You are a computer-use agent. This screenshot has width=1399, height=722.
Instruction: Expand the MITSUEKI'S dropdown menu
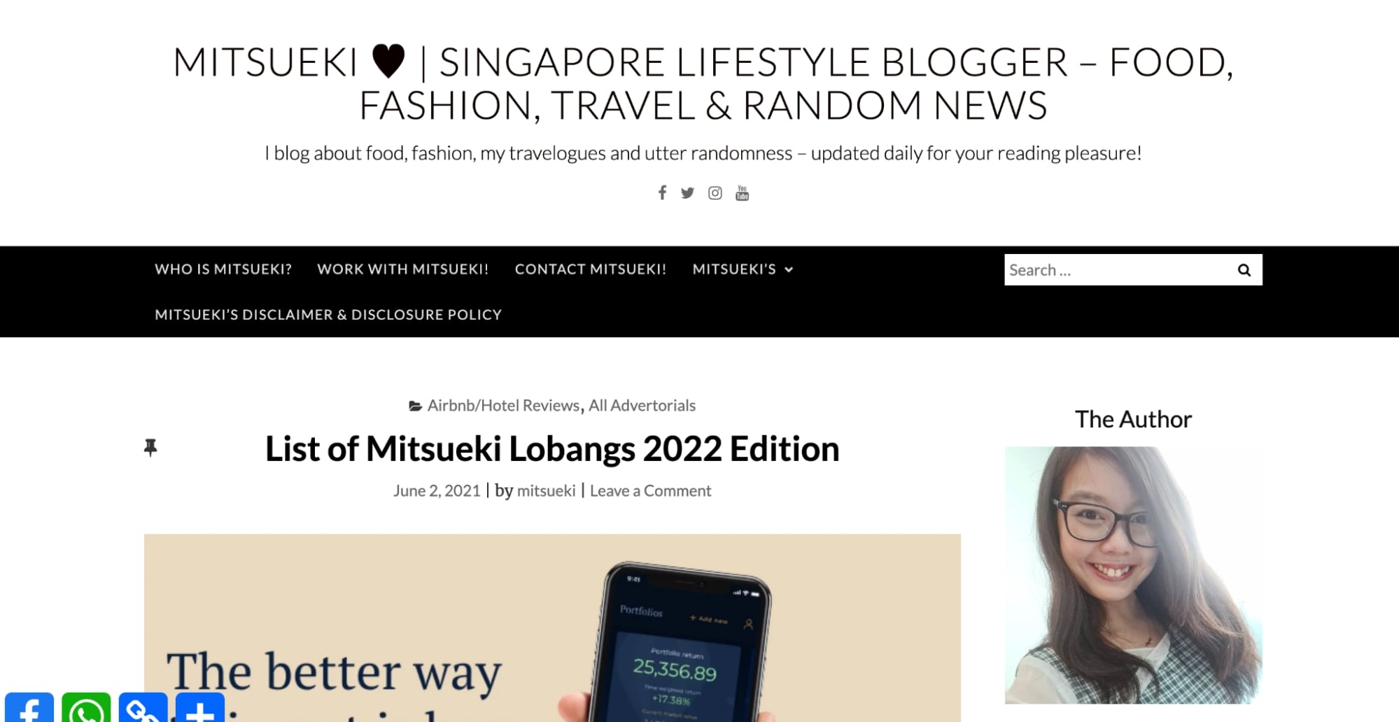click(743, 269)
